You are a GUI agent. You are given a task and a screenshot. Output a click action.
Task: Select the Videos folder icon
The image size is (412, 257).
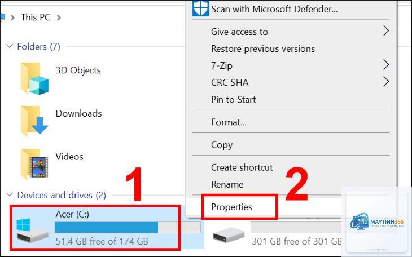(x=34, y=164)
